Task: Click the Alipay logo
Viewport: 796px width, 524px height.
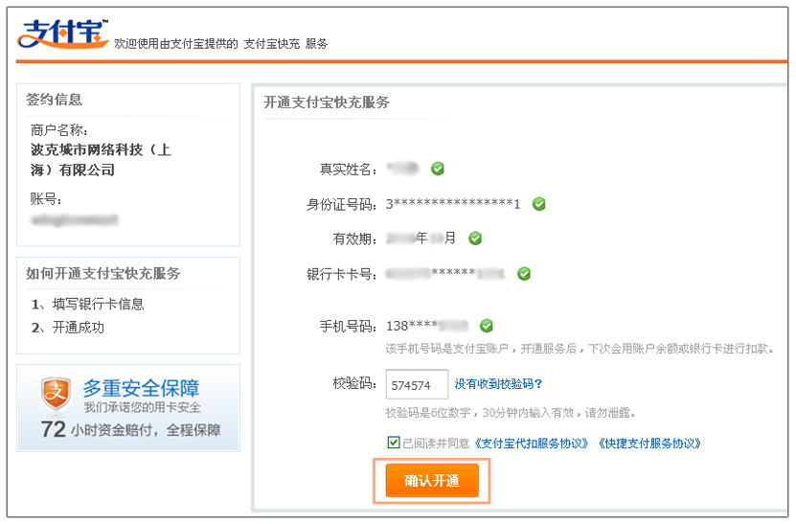Action: click(63, 34)
